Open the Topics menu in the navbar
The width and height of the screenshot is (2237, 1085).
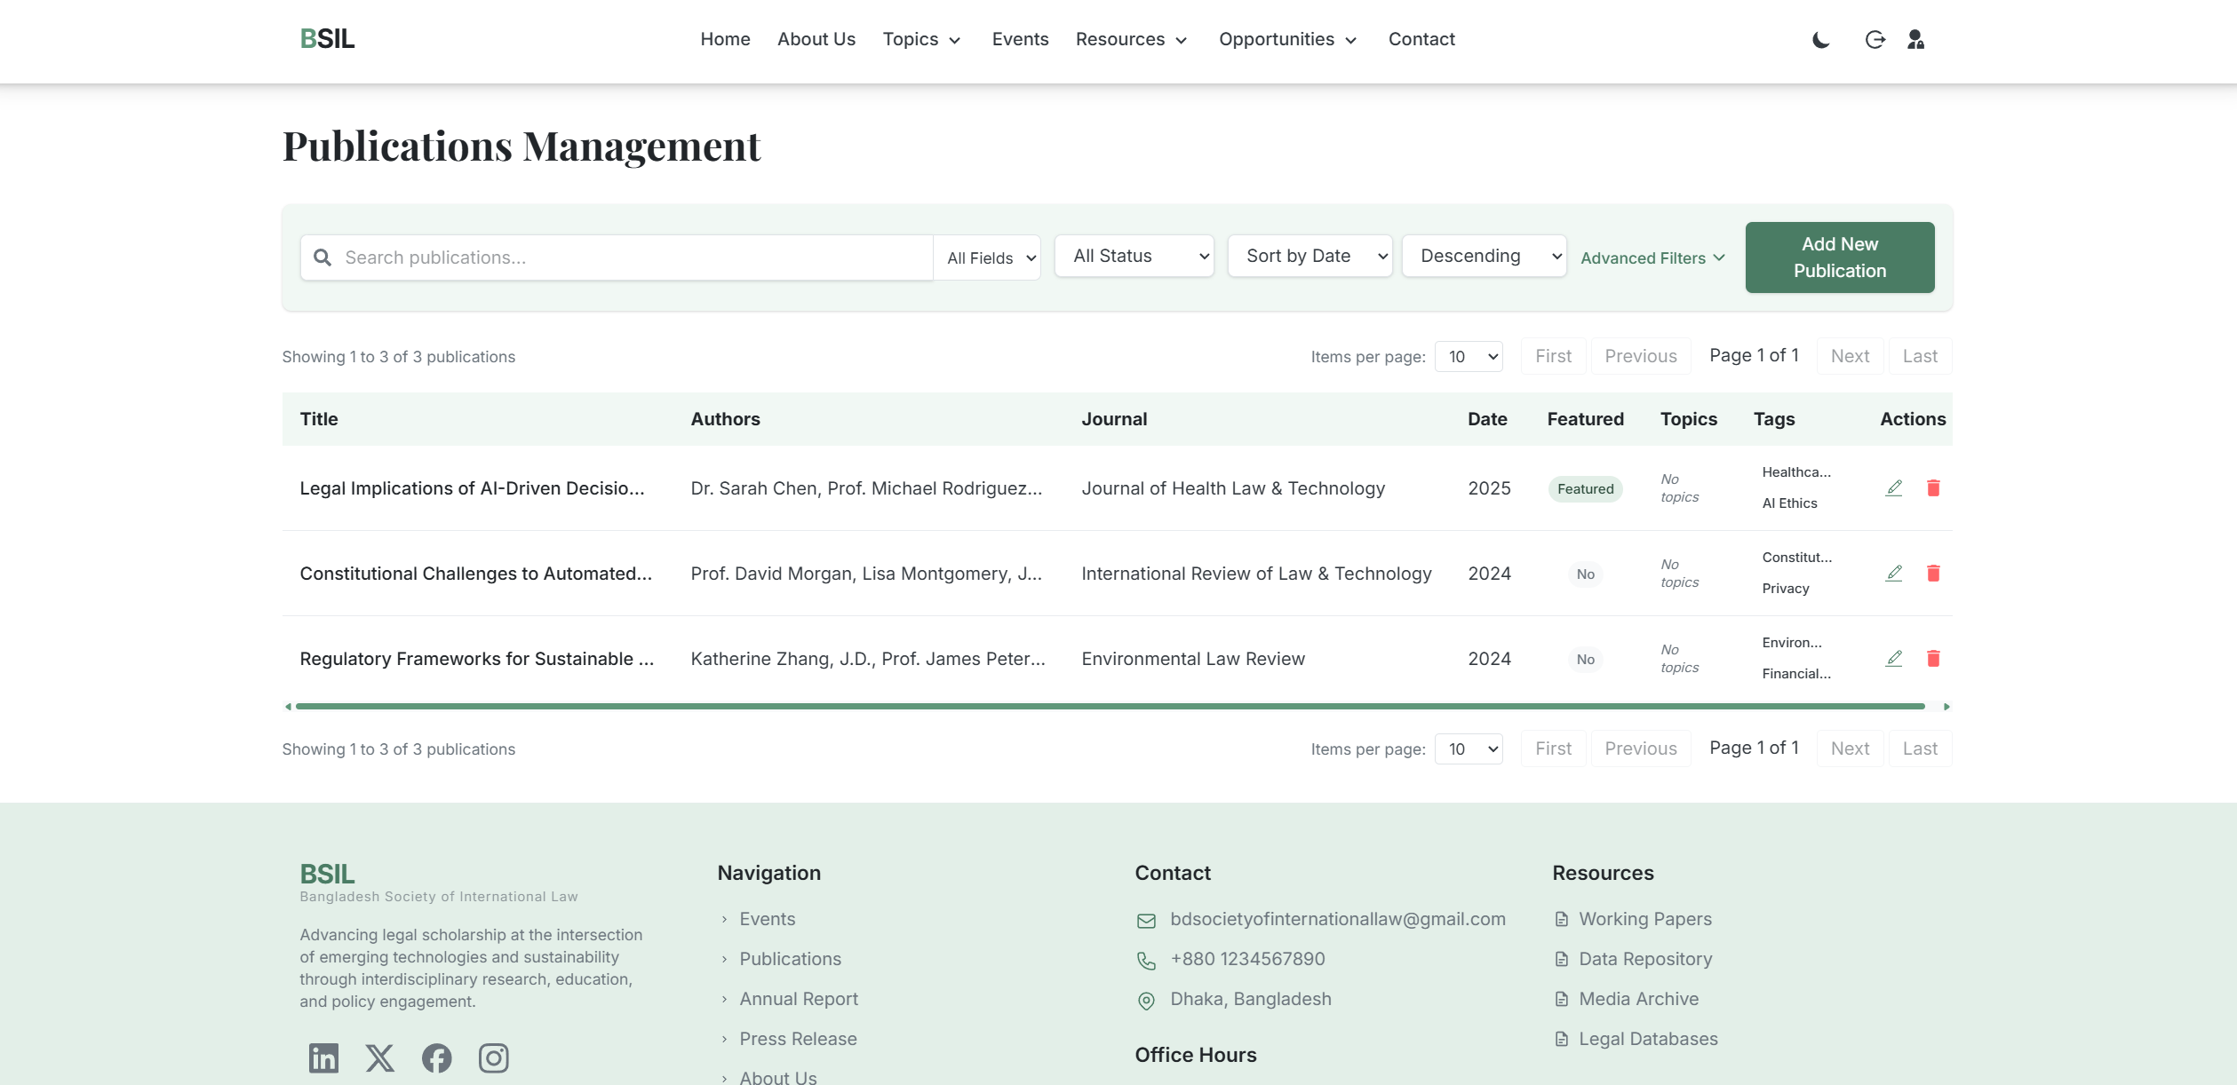click(x=920, y=39)
